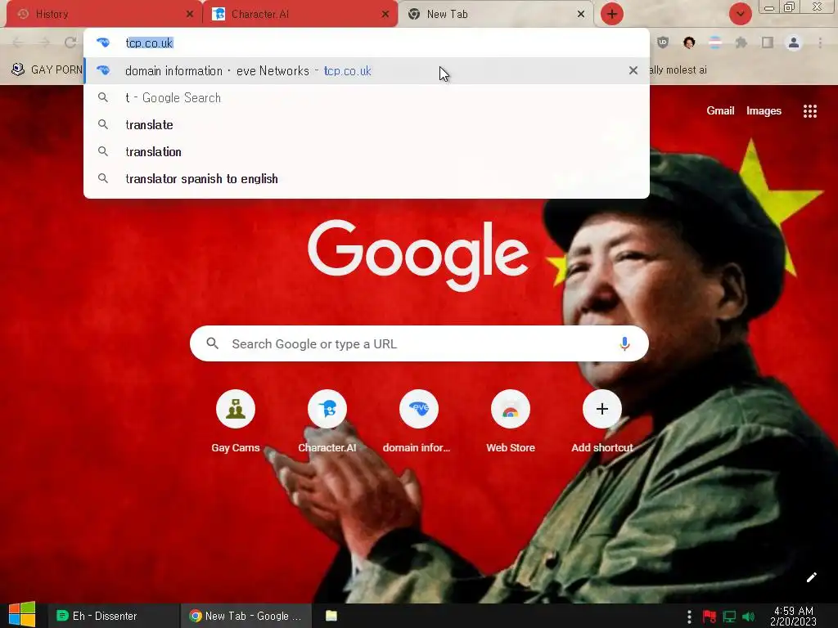This screenshot has height=628, width=838.
Task: Switch to the History tab
Action: [104, 14]
